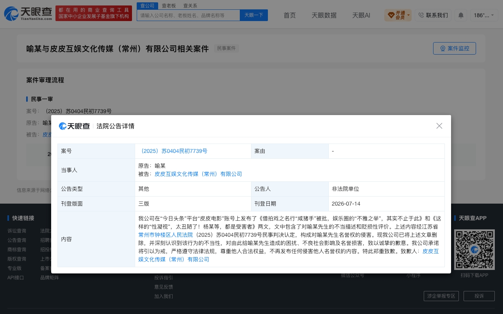Open the 版权查询 footer link
Screen dimensions: 503x314
tap(17, 259)
